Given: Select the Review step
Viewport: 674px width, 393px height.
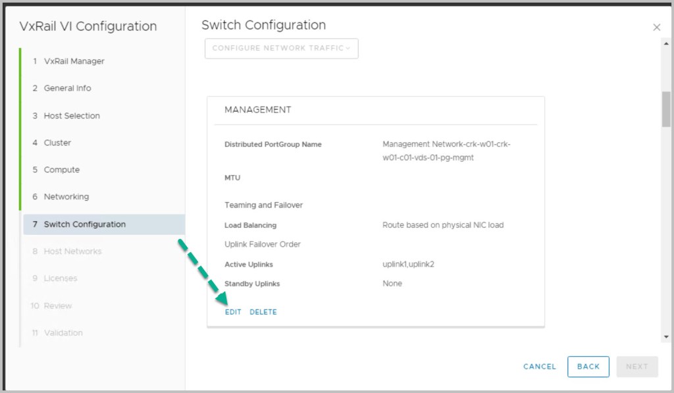Looking at the screenshot, I should click(x=58, y=306).
